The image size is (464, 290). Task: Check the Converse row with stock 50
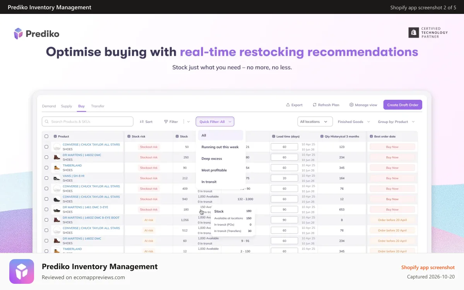coord(46,147)
